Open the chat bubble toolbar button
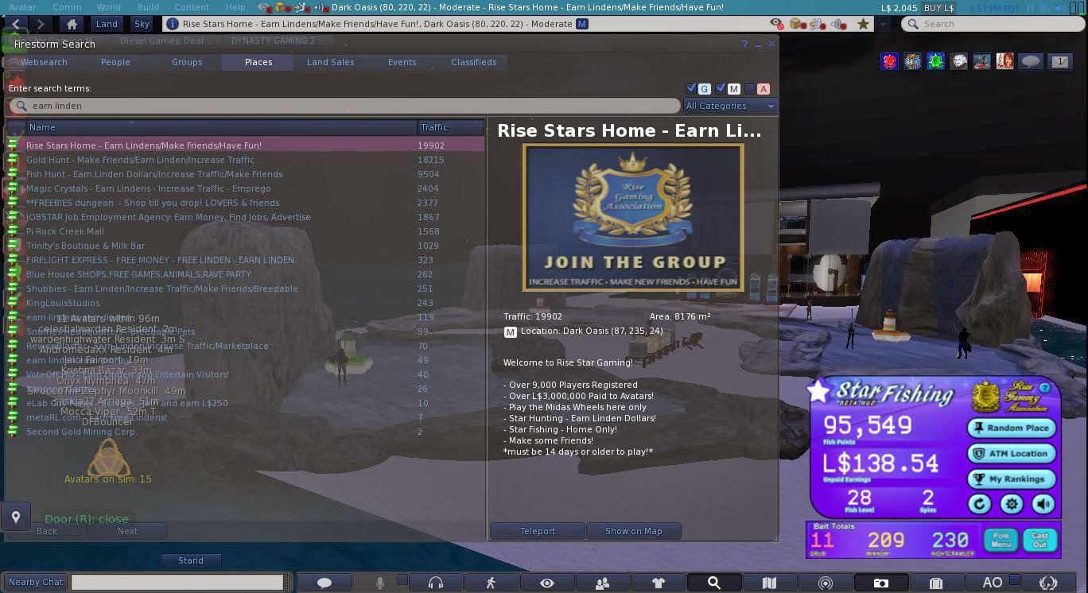This screenshot has width=1088, height=593. [324, 583]
